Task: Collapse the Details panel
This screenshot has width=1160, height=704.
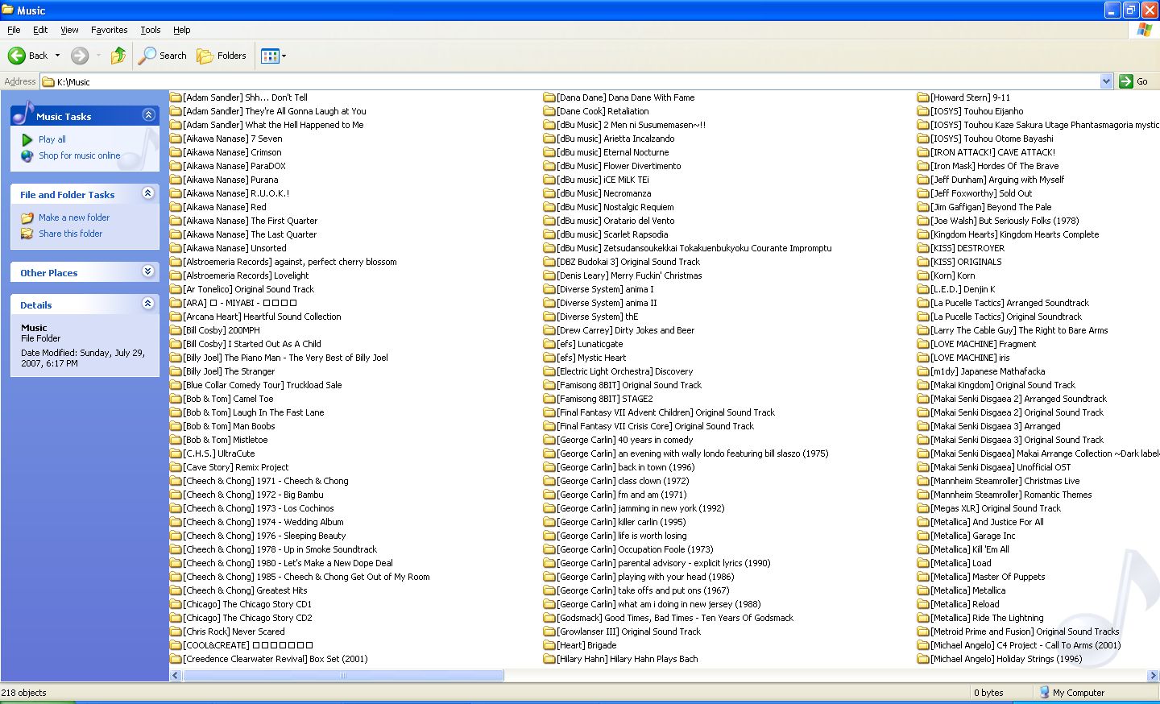Action: [x=148, y=304]
